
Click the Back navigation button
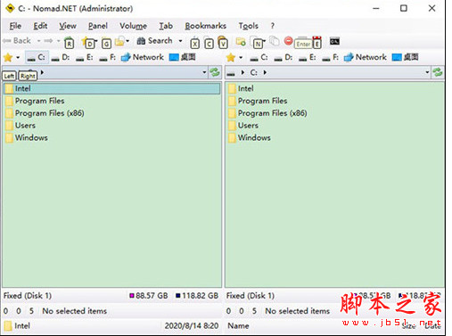(x=17, y=41)
